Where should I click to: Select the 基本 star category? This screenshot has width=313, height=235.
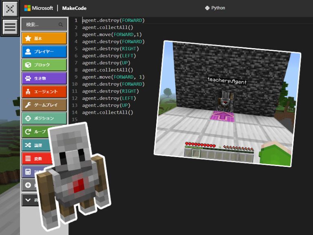[x=44, y=38]
